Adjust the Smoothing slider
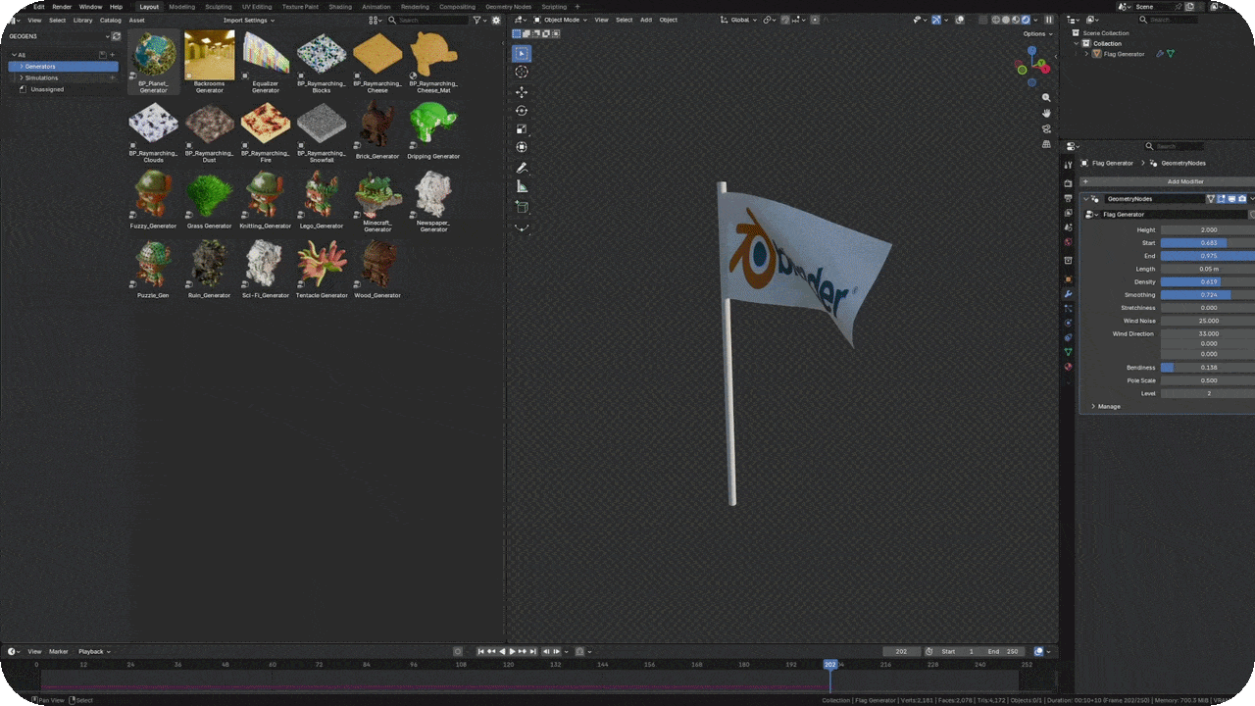Screen dimensions: 1255x706 pos(1208,295)
